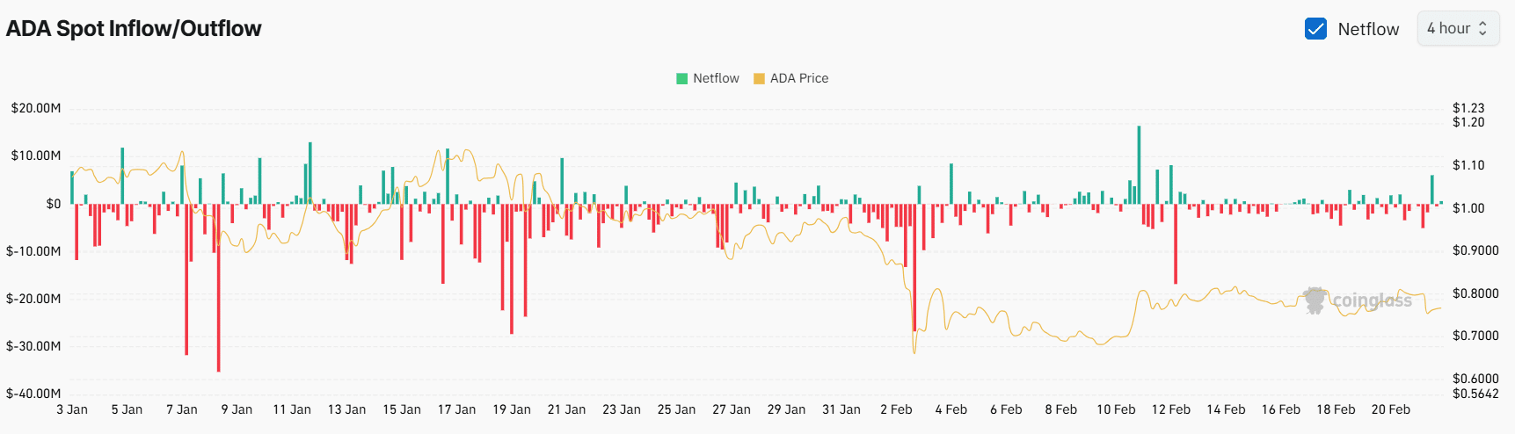The image size is (1515, 434).
Task: Click the up-down arrows on interval selector
Action: point(1482,29)
